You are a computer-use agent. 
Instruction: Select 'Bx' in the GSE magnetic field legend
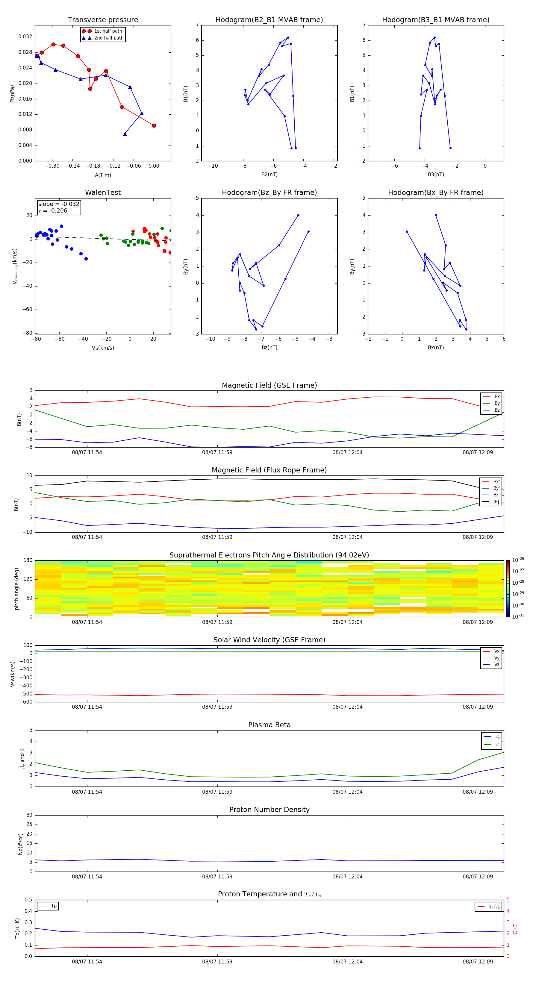click(x=492, y=397)
